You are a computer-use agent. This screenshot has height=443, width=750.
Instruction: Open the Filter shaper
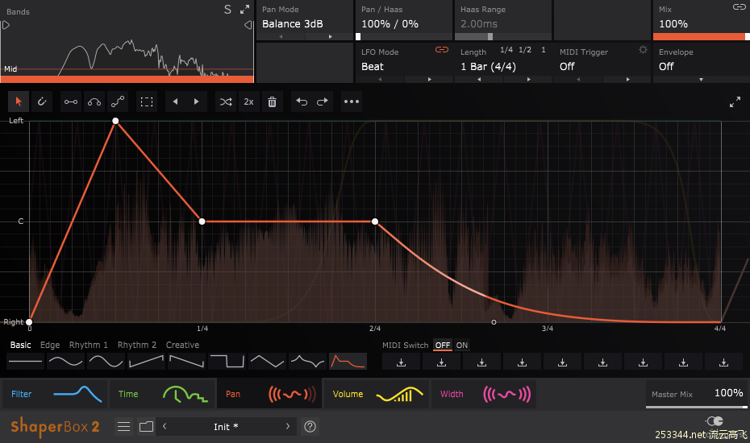(x=55, y=394)
